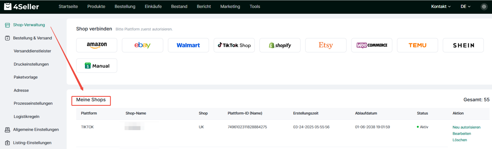Click the Aktiv status indicator
The image size is (492, 149).
pos(422,127)
